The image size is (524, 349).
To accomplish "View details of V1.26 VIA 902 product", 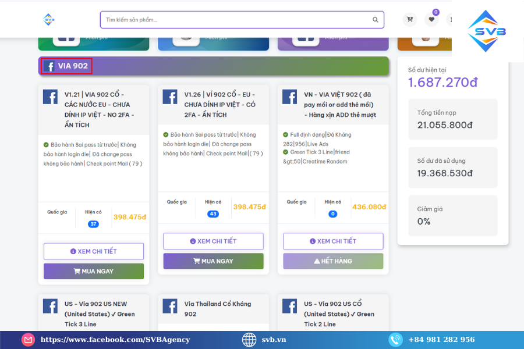I will [x=213, y=241].
